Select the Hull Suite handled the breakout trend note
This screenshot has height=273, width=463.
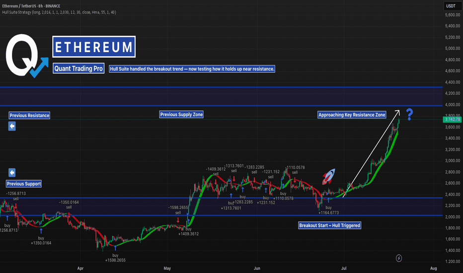[x=192, y=69]
